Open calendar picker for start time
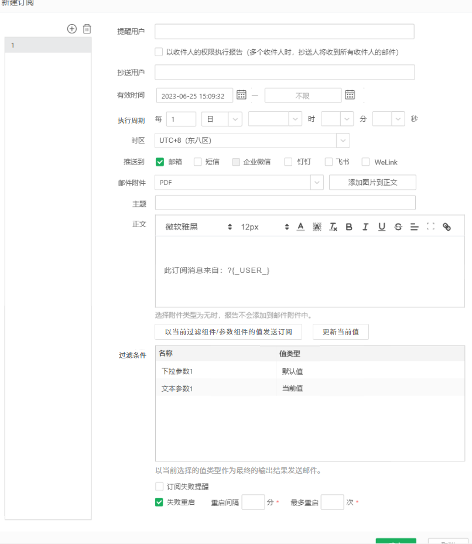 [242, 95]
